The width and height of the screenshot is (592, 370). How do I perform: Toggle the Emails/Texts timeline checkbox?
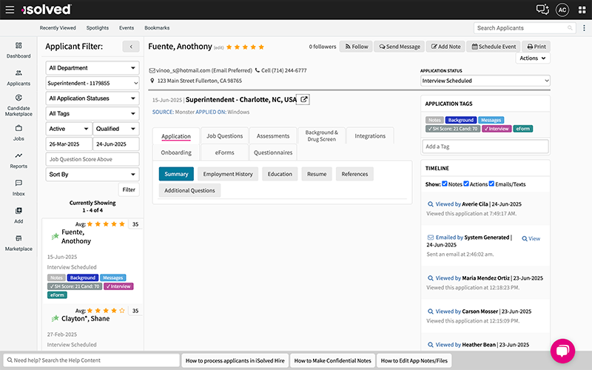[491, 184]
